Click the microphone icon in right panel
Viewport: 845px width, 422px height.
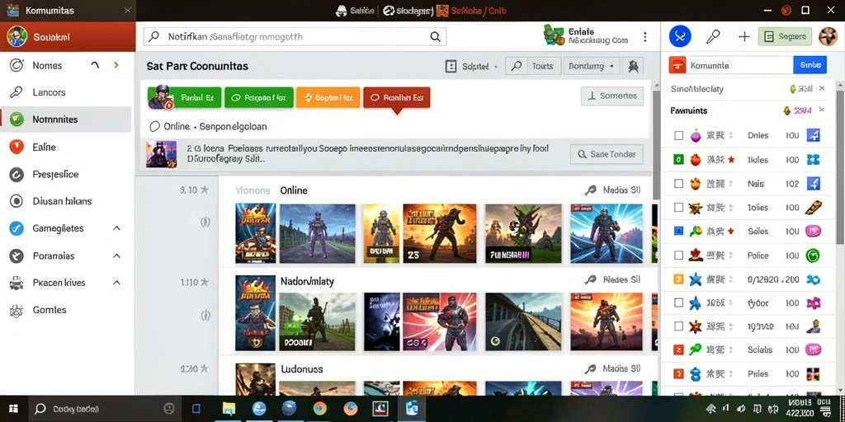pos(713,36)
